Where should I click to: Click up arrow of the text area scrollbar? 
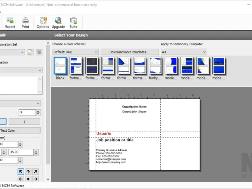[x=40, y=79]
